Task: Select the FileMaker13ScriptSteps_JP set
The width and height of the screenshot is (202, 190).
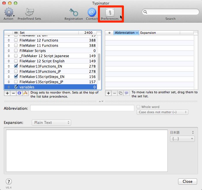Action: tap(50, 82)
